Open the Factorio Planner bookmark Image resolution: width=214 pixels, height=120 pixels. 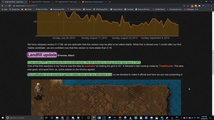pyautogui.click(x=116, y=9)
